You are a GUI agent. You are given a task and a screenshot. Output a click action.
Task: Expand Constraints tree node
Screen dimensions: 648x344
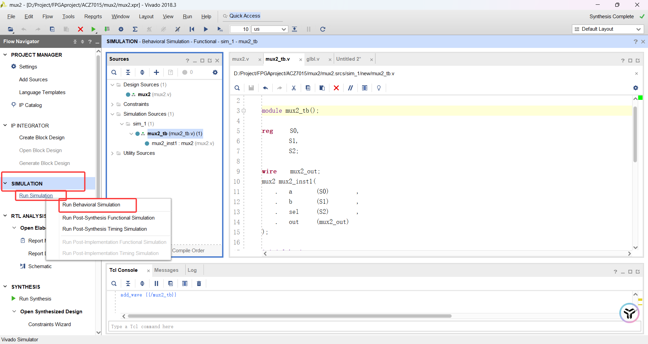[112, 104]
